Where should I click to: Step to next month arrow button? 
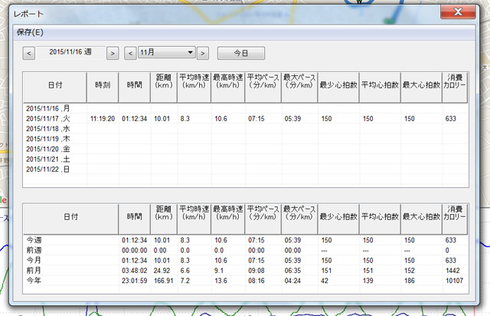203,53
